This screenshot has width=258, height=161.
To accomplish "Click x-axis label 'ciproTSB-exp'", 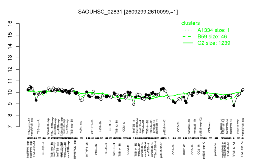I will click(x=49, y=127).
